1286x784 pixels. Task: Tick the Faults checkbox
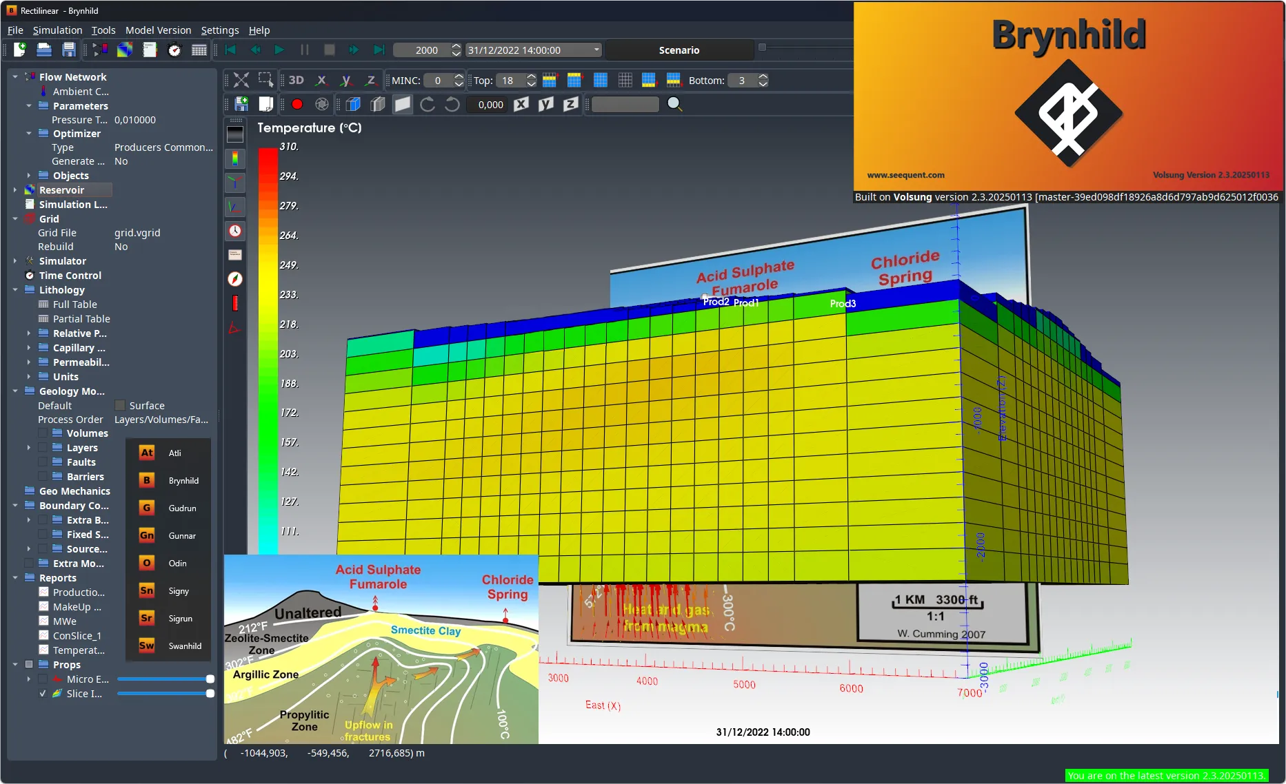[x=43, y=462]
